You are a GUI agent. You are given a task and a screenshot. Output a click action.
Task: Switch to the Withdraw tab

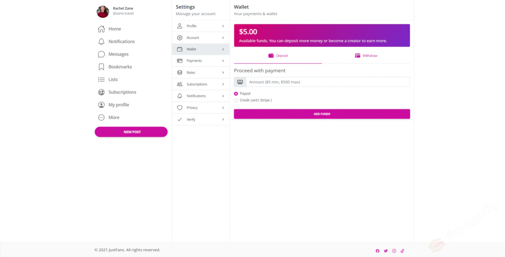[366, 56]
